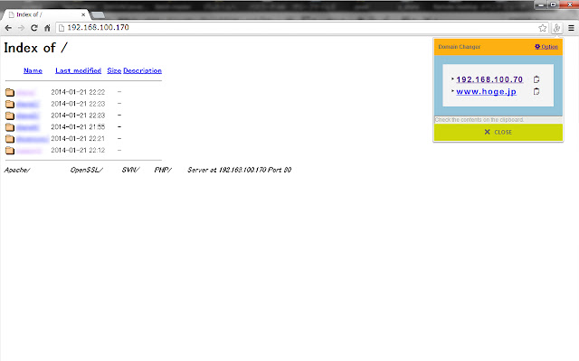Click the browser forward arrow
Viewport: 579px width, 361px height.
21,28
